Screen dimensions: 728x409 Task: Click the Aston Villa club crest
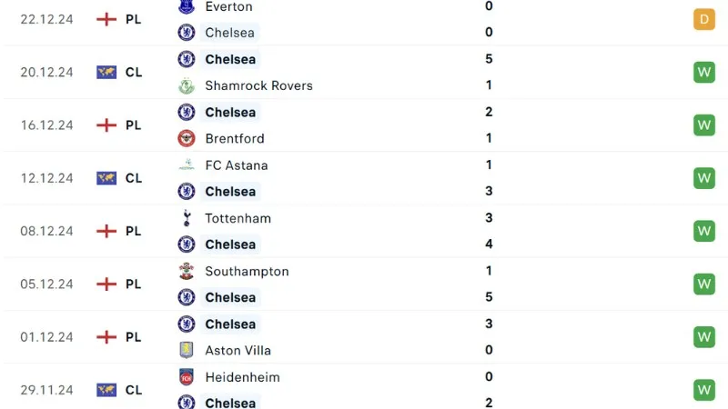187,350
